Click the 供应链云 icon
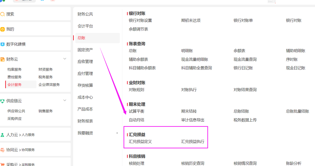 tap(2, 101)
